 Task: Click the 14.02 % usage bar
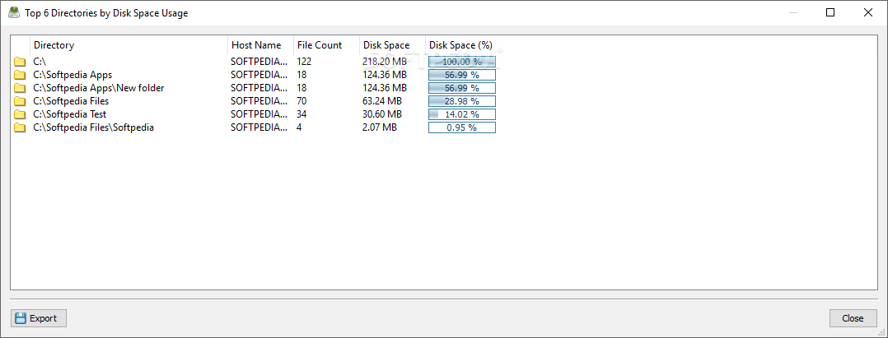pyautogui.click(x=462, y=114)
